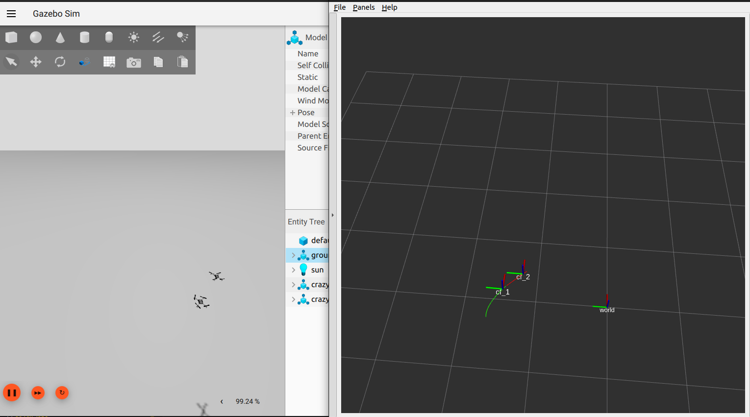Step the simulation forward
The image size is (750, 417).
click(x=38, y=392)
